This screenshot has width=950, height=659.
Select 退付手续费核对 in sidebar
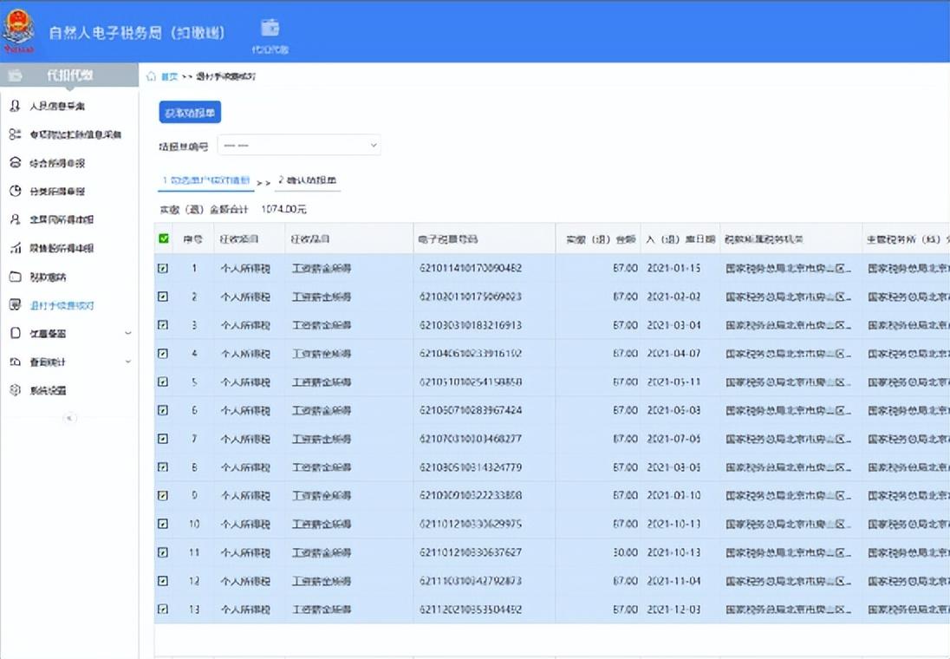(62, 305)
